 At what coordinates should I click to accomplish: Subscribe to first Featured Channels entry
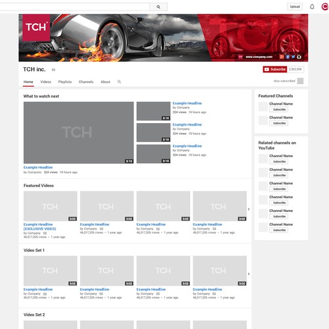point(279,109)
